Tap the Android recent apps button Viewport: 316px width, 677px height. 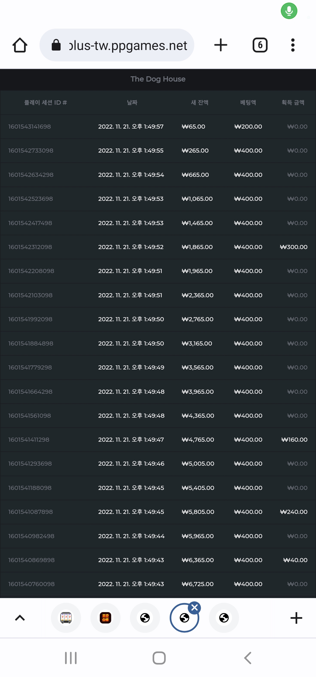pos(71,658)
